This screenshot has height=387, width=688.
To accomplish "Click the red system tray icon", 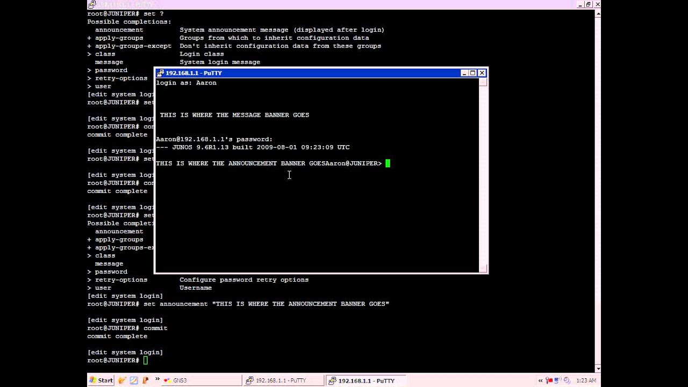I will (549, 381).
